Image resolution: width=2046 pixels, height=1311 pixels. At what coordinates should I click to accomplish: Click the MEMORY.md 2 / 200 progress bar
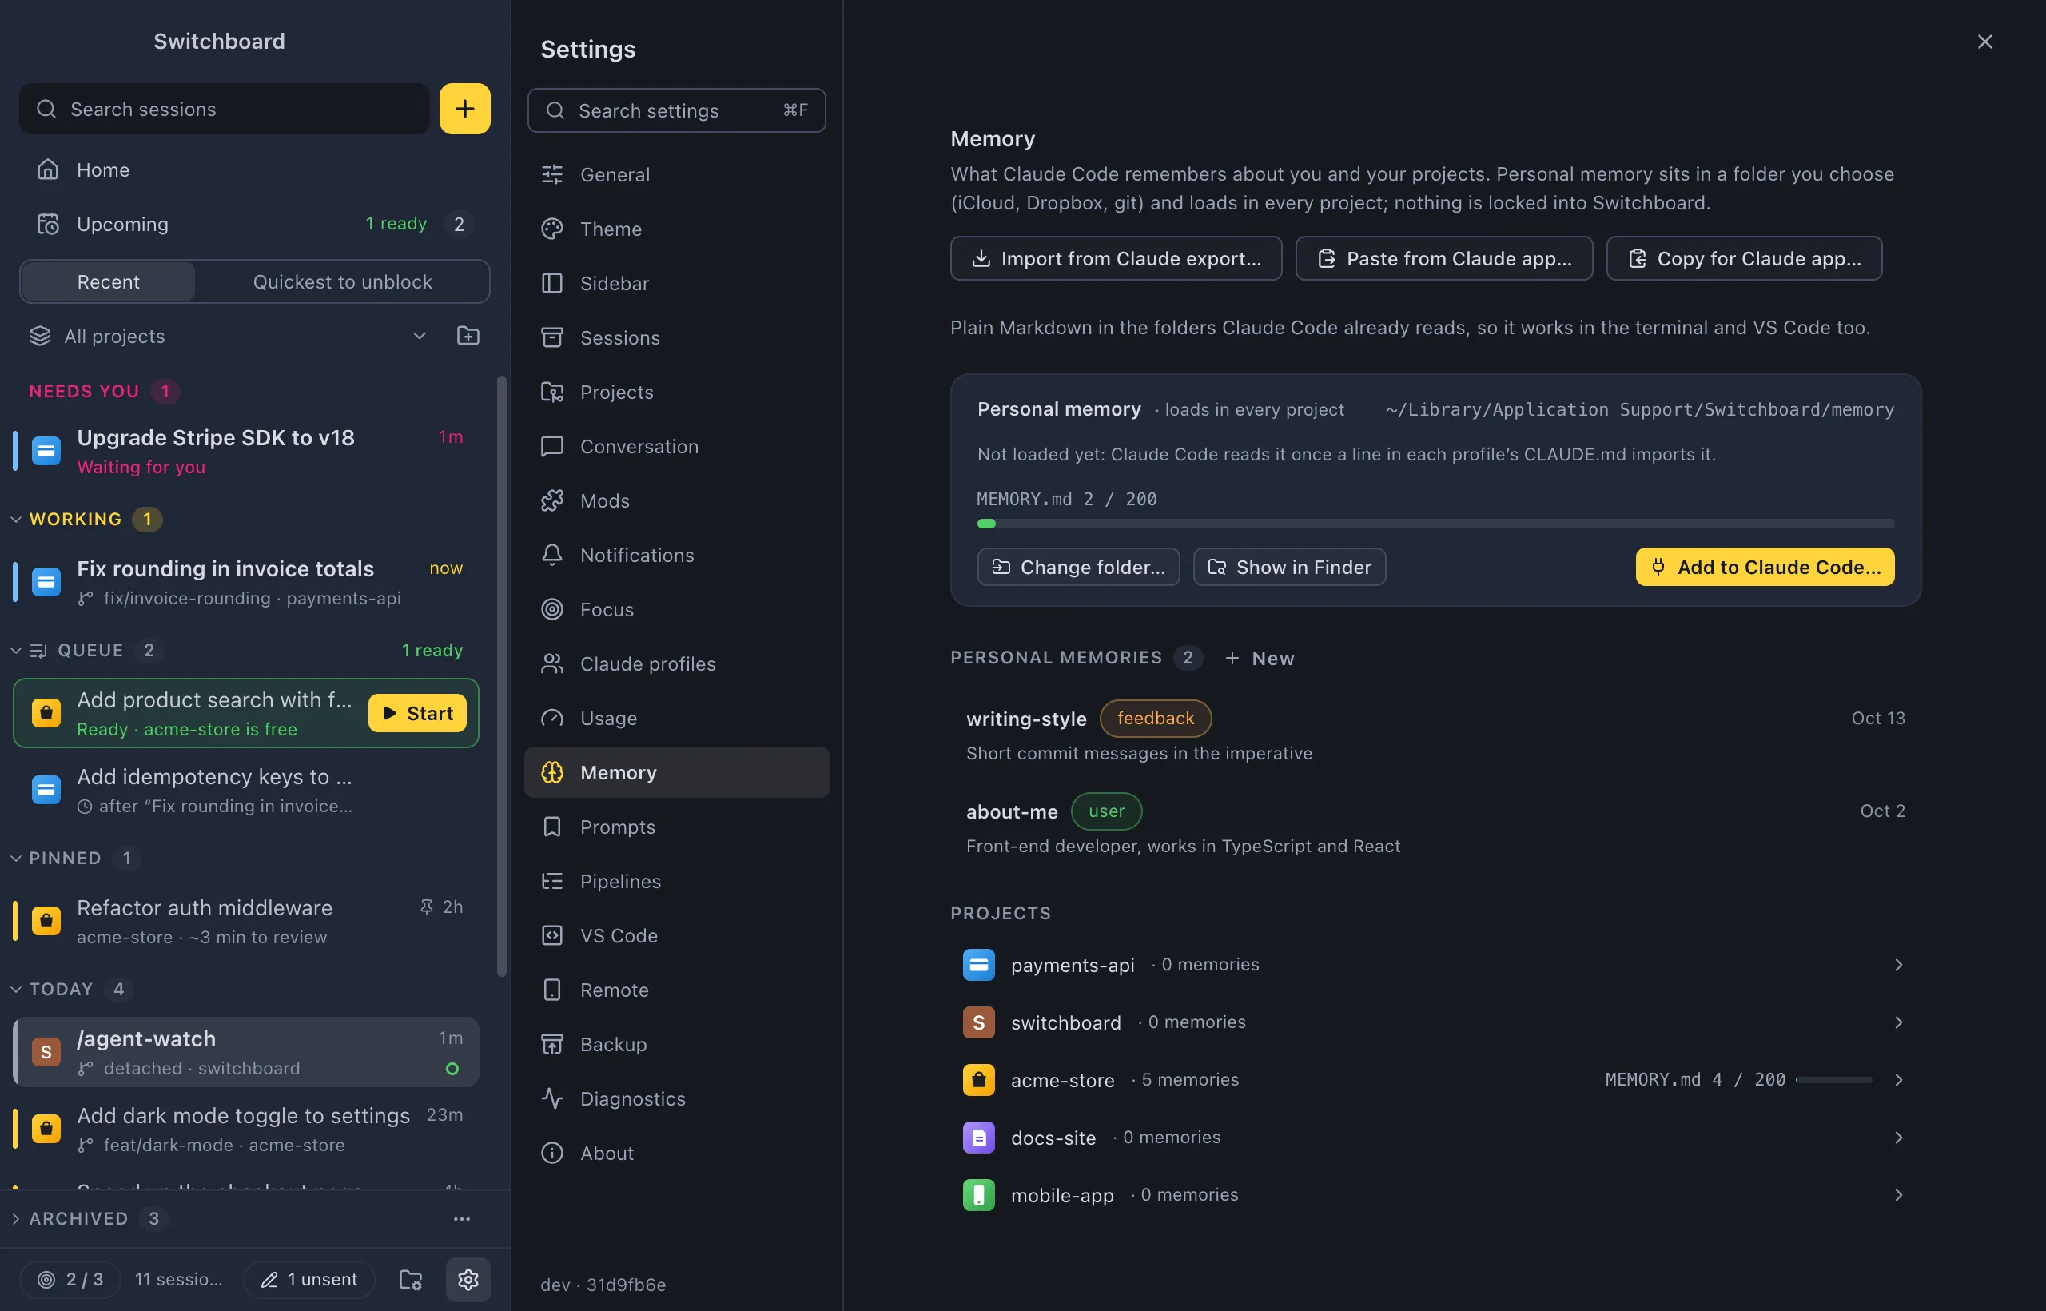1435,524
